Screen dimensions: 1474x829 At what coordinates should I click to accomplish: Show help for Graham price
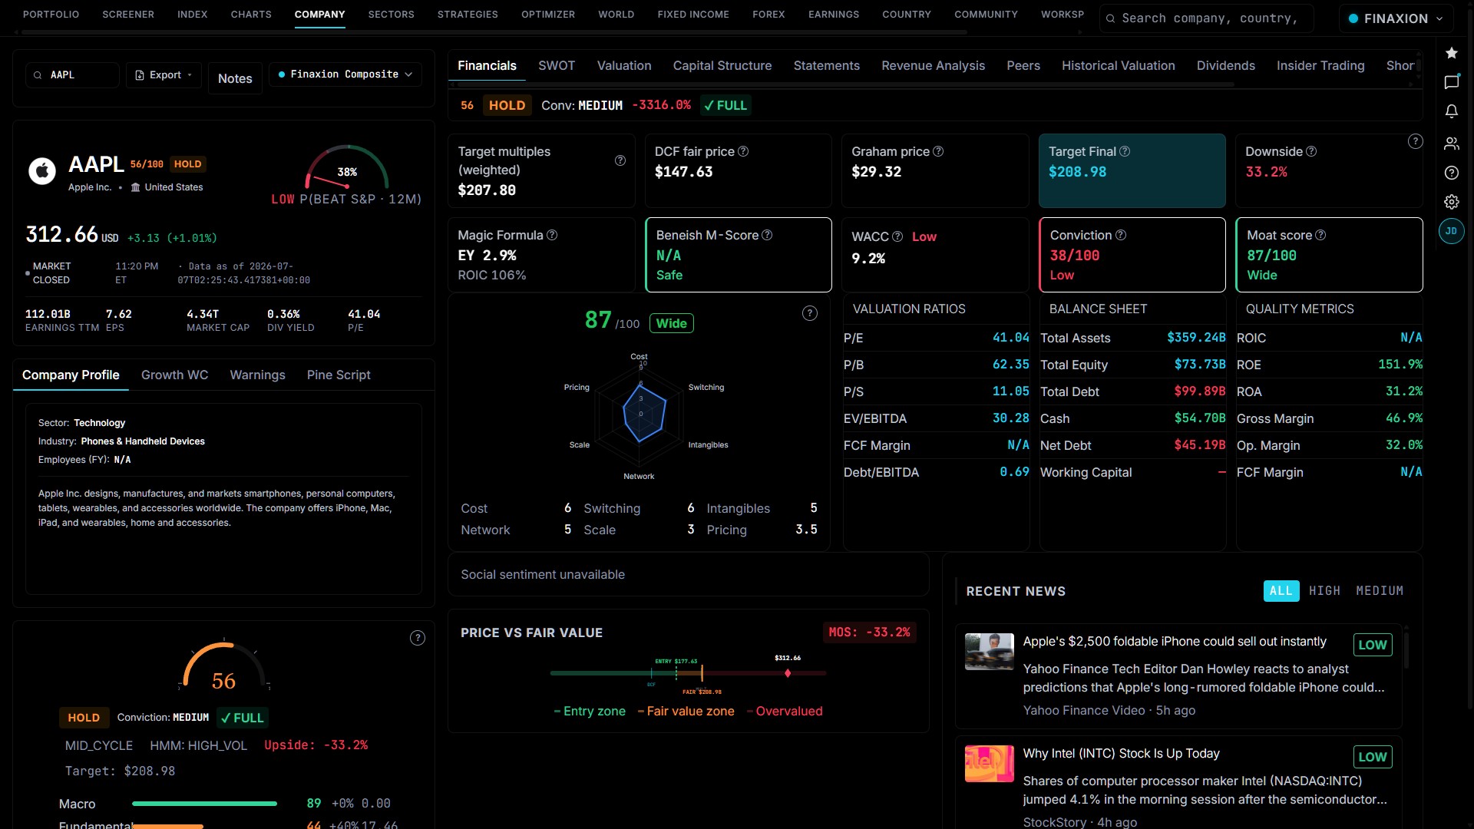coord(938,151)
